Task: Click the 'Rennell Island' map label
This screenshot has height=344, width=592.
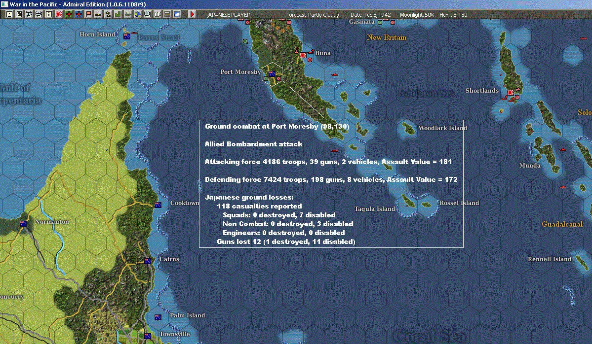Action: 550,259
